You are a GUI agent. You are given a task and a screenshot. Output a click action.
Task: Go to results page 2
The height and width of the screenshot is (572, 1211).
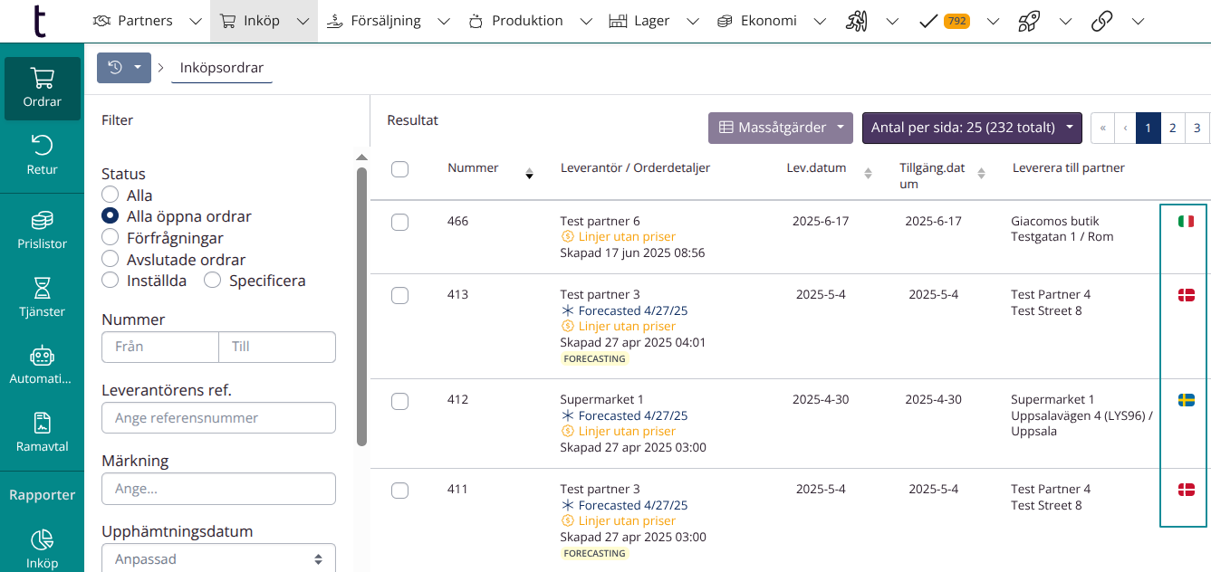[x=1172, y=128]
